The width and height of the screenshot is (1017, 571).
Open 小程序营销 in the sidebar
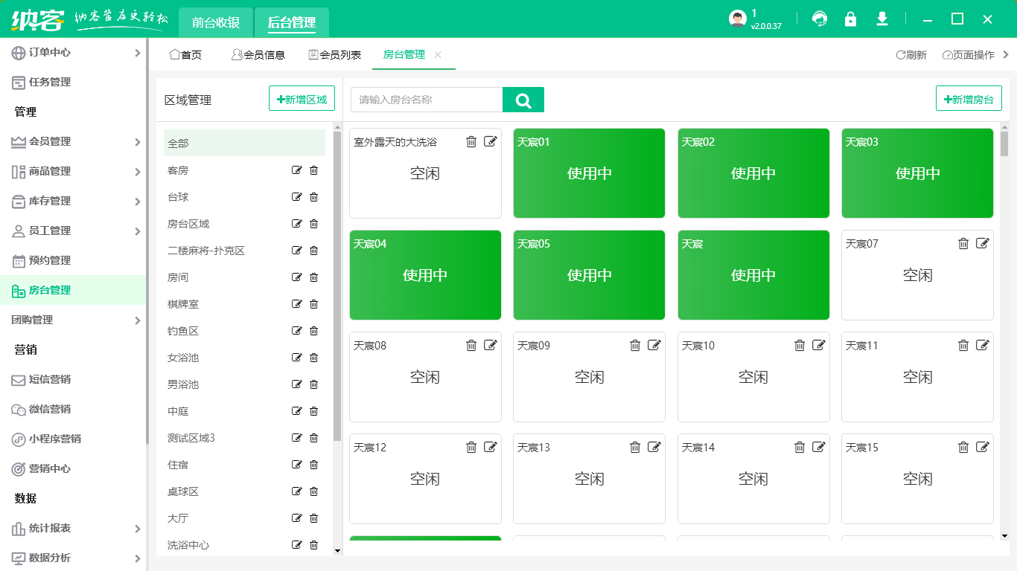click(73, 439)
